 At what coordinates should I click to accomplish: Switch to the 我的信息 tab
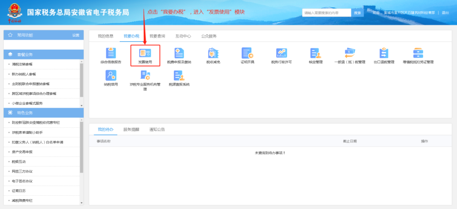(x=105, y=36)
